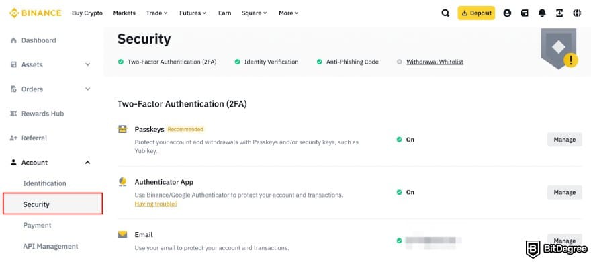Open the Futures dropdown menu
The width and height of the screenshot is (591, 262).
point(193,13)
